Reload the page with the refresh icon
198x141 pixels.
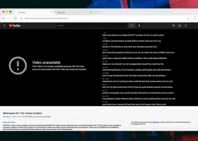(x=15, y=18)
